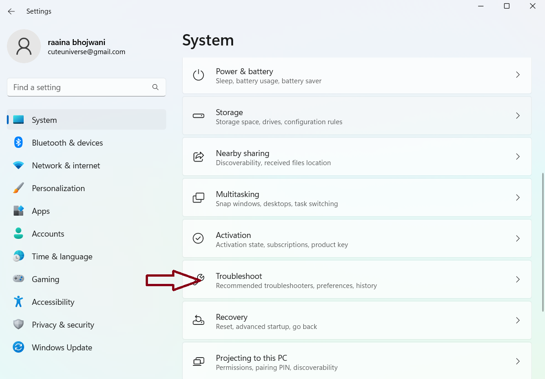
Task: Click the Personalization paintbrush icon
Action: (x=18, y=188)
